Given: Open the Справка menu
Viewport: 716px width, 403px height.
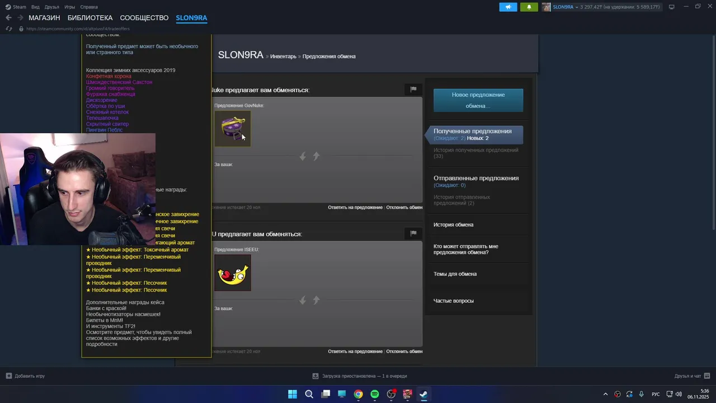Looking at the screenshot, I should click(89, 7).
